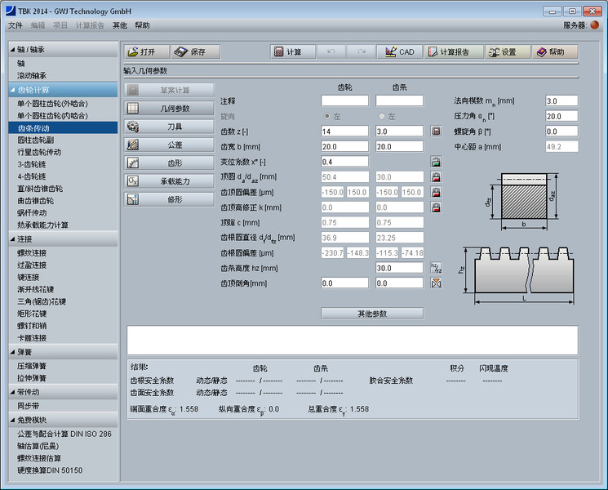Toggle the lock for 顶圆 da/daz
608x490 pixels.
pyautogui.click(x=436, y=177)
